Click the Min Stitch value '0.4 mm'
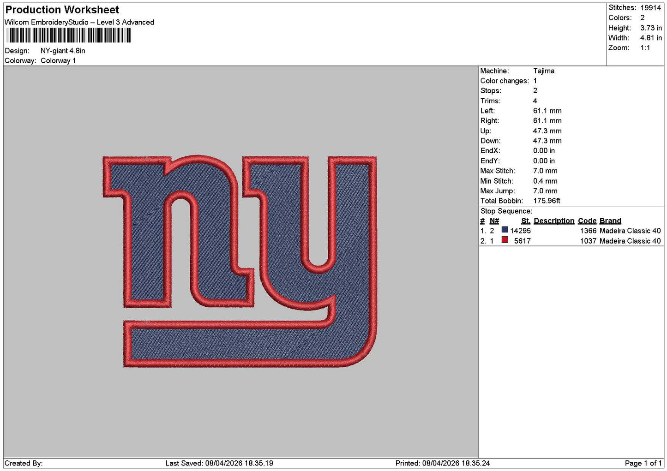This screenshot has width=667, height=471. [x=545, y=181]
